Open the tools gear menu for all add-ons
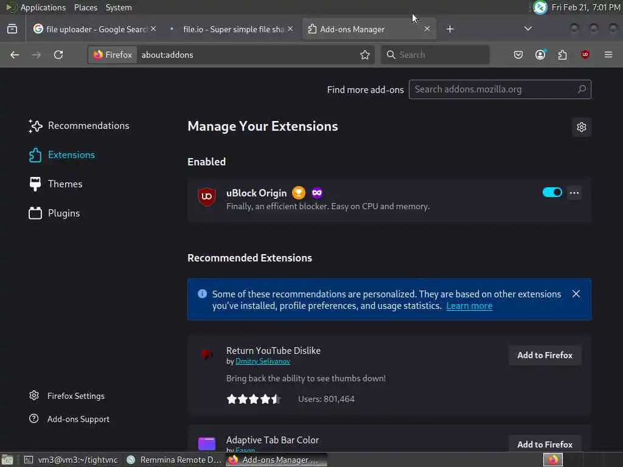This screenshot has height=467, width=623. [x=581, y=127]
